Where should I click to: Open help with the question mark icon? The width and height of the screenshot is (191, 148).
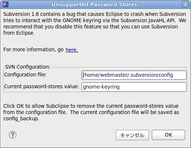click(13, 135)
